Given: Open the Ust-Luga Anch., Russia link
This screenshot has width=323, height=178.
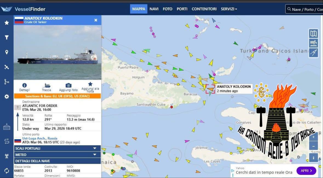Looking at the screenshot, I should (x=36, y=138).
